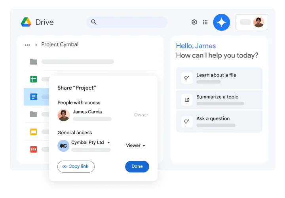Click the James Garcia name text
This screenshot has height=198, width=285.
87,112
